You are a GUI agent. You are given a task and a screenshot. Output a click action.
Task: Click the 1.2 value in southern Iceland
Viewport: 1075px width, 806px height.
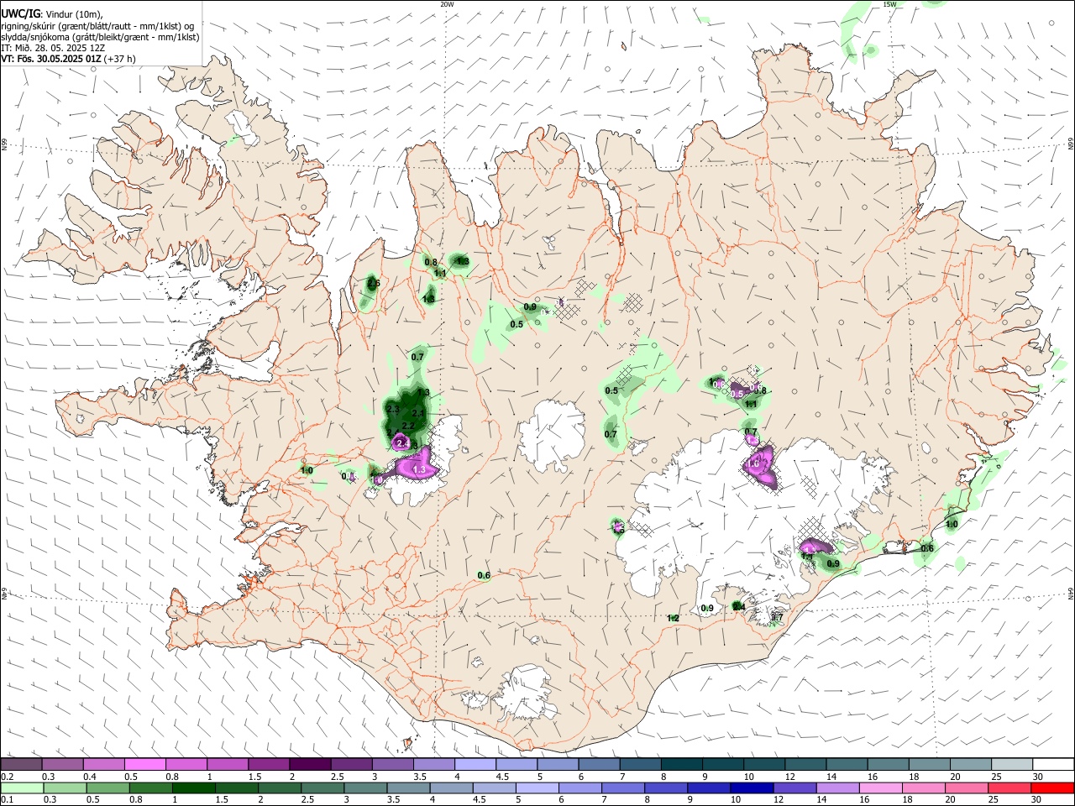673,618
